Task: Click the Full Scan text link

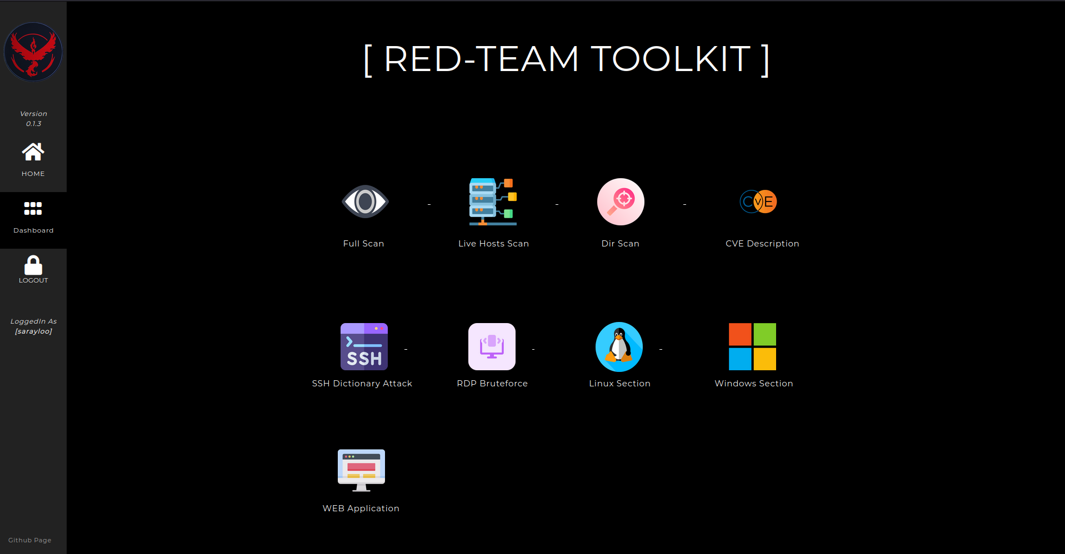Action: (364, 244)
